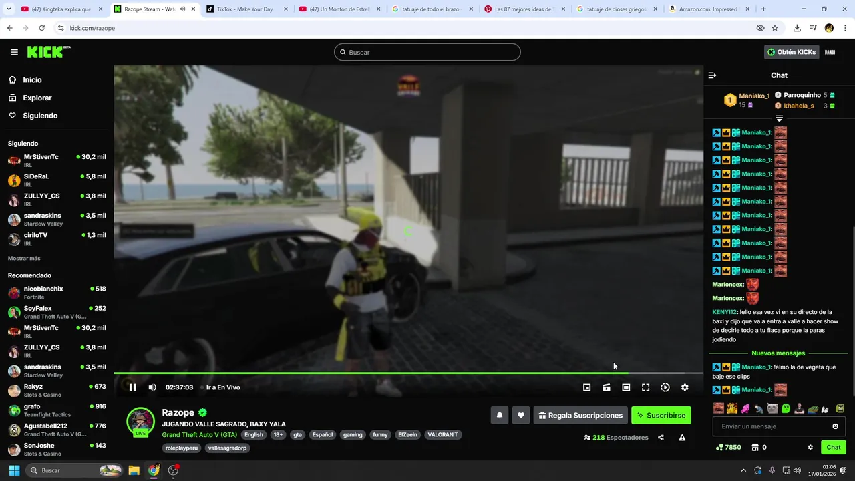Viewport: 855px width, 481px height.
Task: Click the Windows Start button
Action: [x=14, y=470]
